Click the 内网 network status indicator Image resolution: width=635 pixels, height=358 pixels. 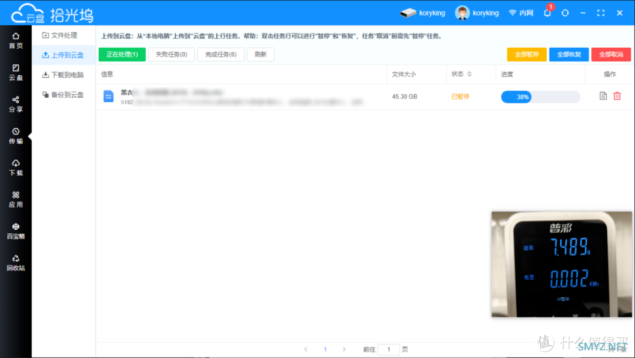click(521, 13)
